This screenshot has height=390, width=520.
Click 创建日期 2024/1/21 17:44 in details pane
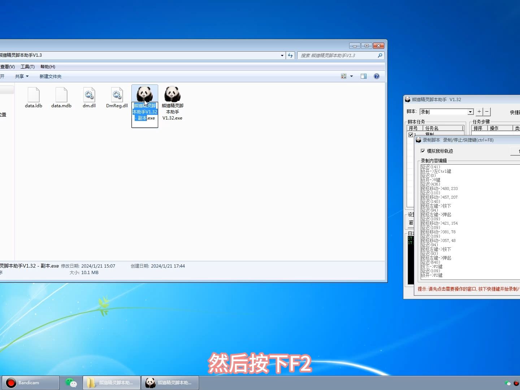pyautogui.click(x=158, y=266)
